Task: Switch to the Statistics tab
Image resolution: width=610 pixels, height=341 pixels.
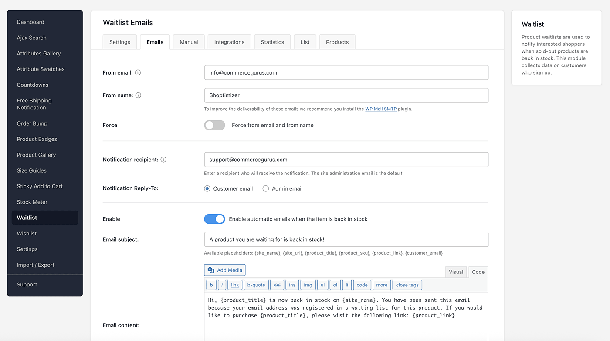Action: click(x=272, y=41)
